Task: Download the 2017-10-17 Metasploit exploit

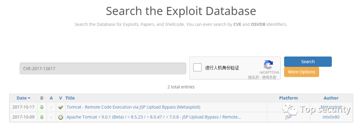Action: click(x=42, y=107)
